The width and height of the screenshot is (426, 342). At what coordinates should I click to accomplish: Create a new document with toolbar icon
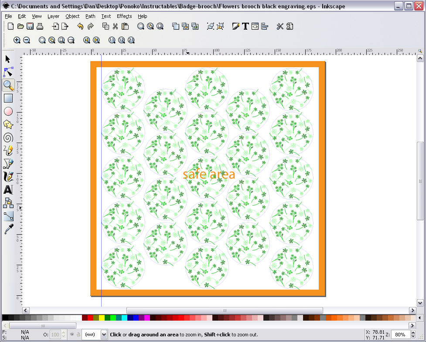click(x=10, y=26)
